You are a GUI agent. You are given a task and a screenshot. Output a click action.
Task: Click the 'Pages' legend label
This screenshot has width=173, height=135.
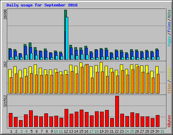click(169, 41)
